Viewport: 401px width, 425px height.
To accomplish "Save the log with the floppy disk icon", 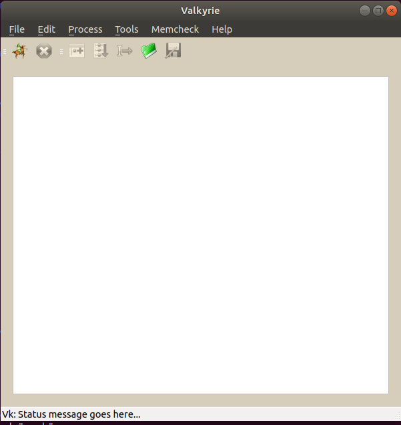I will pos(173,51).
